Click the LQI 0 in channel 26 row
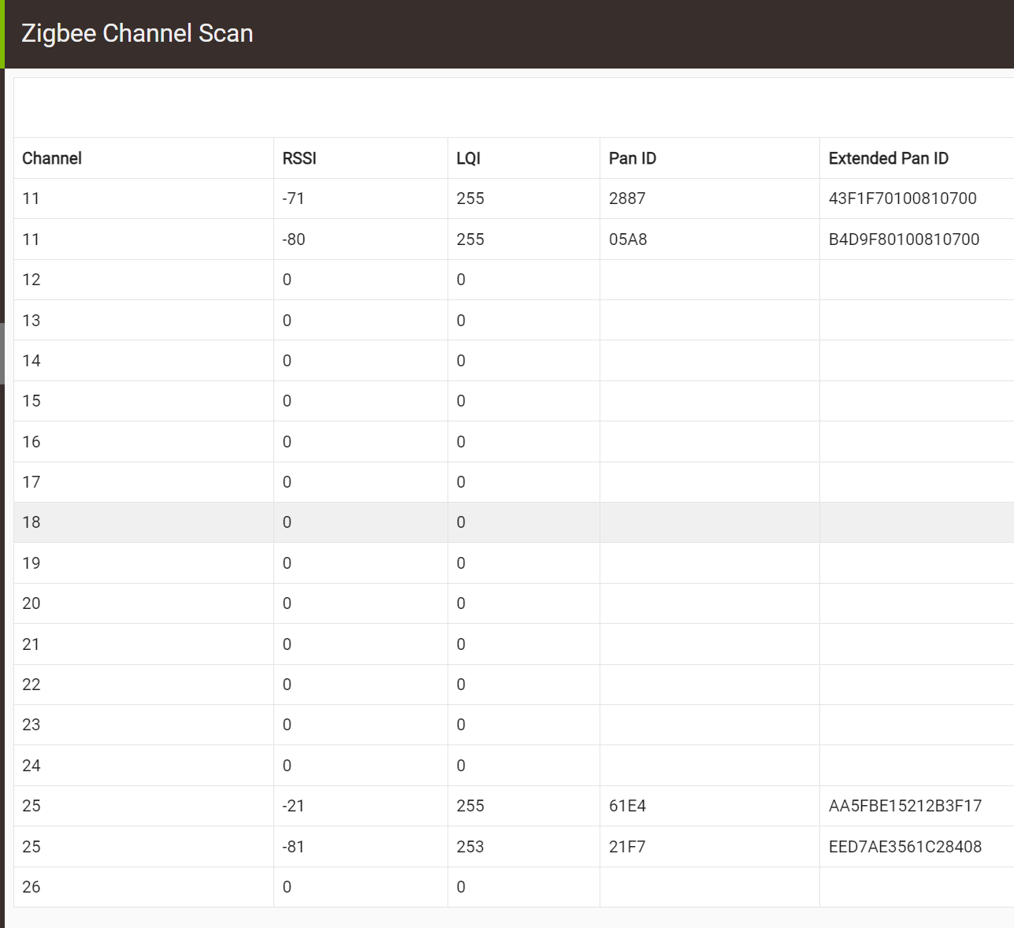 [461, 887]
